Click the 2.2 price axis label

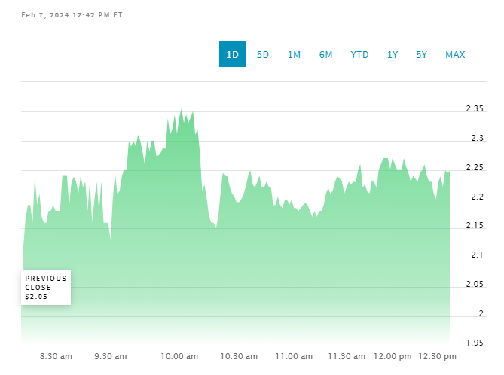[x=478, y=197]
